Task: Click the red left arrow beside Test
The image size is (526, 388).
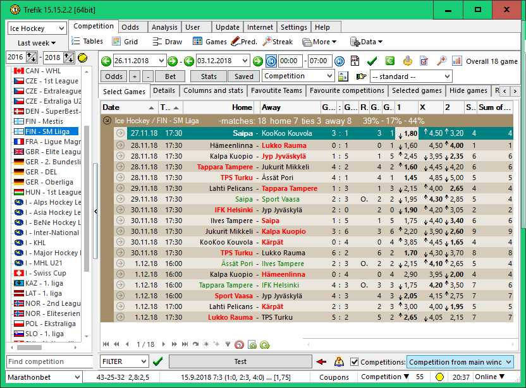Action: tap(322, 362)
